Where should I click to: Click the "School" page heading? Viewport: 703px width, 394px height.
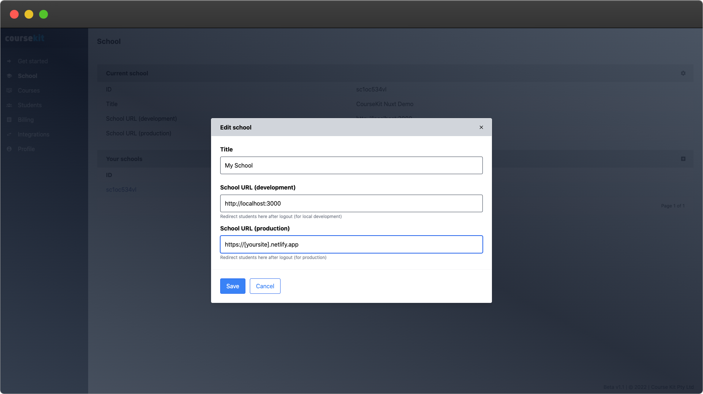pos(109,41)
